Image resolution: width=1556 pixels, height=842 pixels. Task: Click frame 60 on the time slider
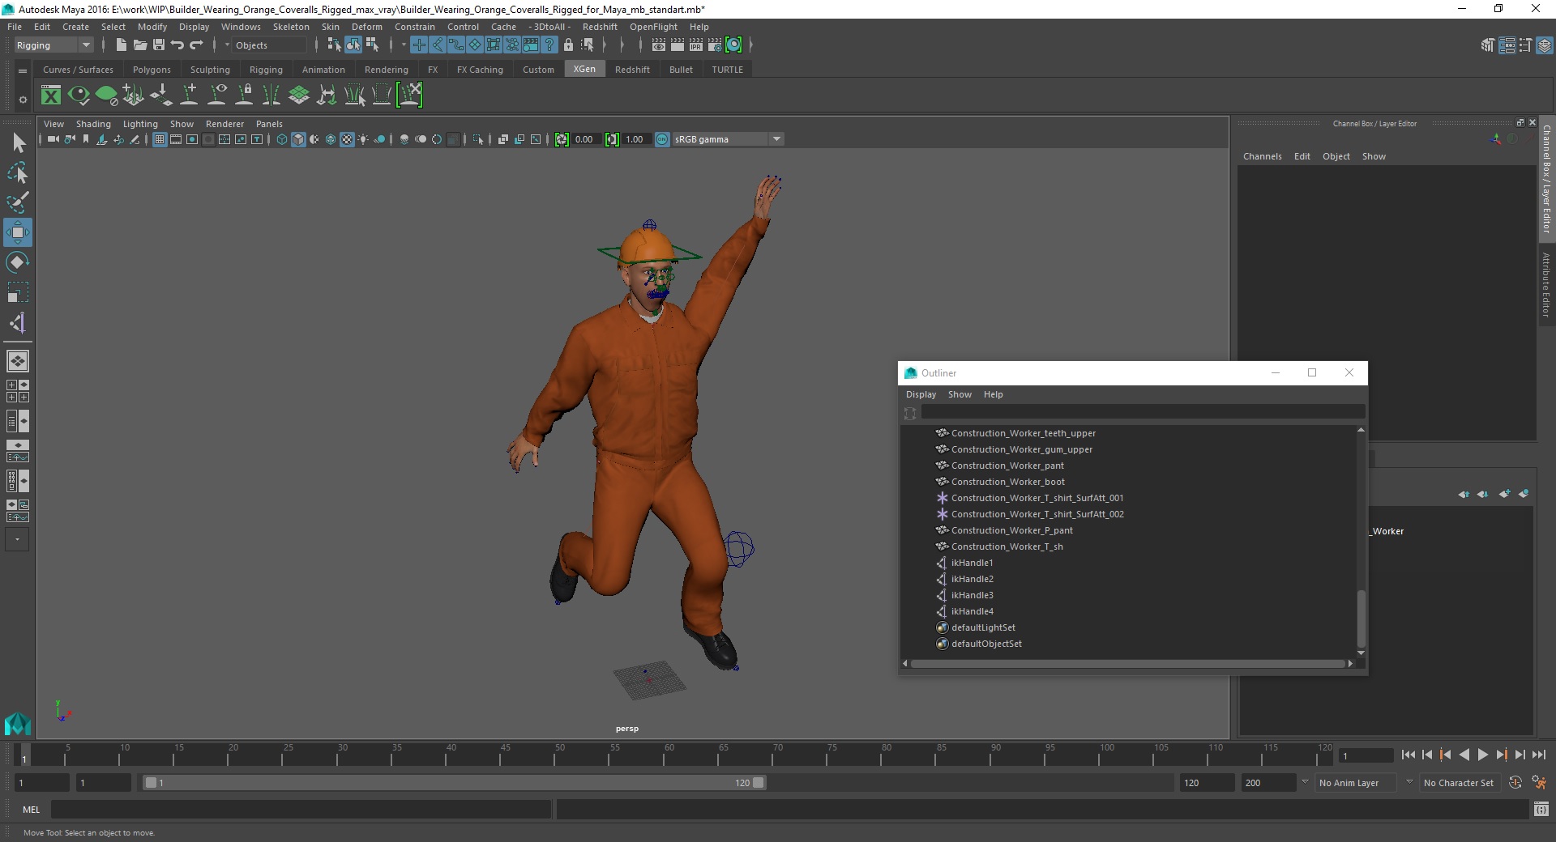(x=669, y=755)
